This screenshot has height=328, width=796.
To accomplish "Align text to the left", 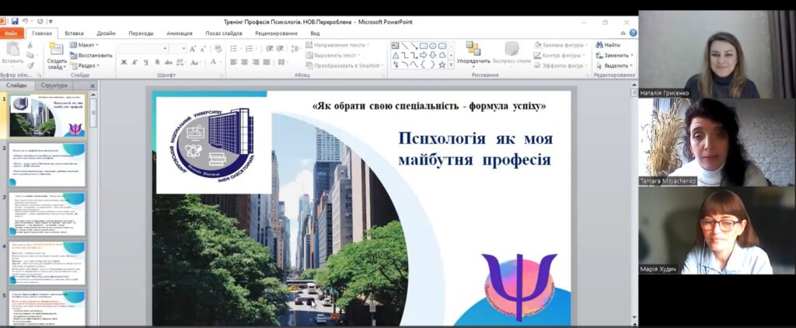I will [x=233, y=62].
